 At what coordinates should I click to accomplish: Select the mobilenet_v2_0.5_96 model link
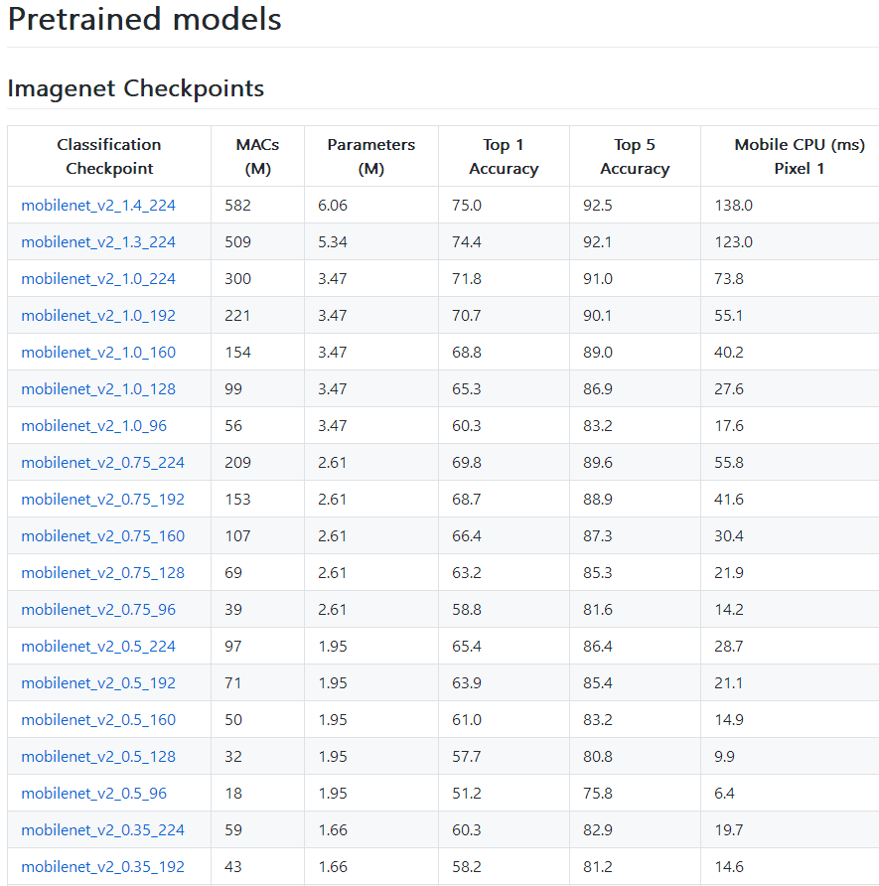tap(93, 793)
